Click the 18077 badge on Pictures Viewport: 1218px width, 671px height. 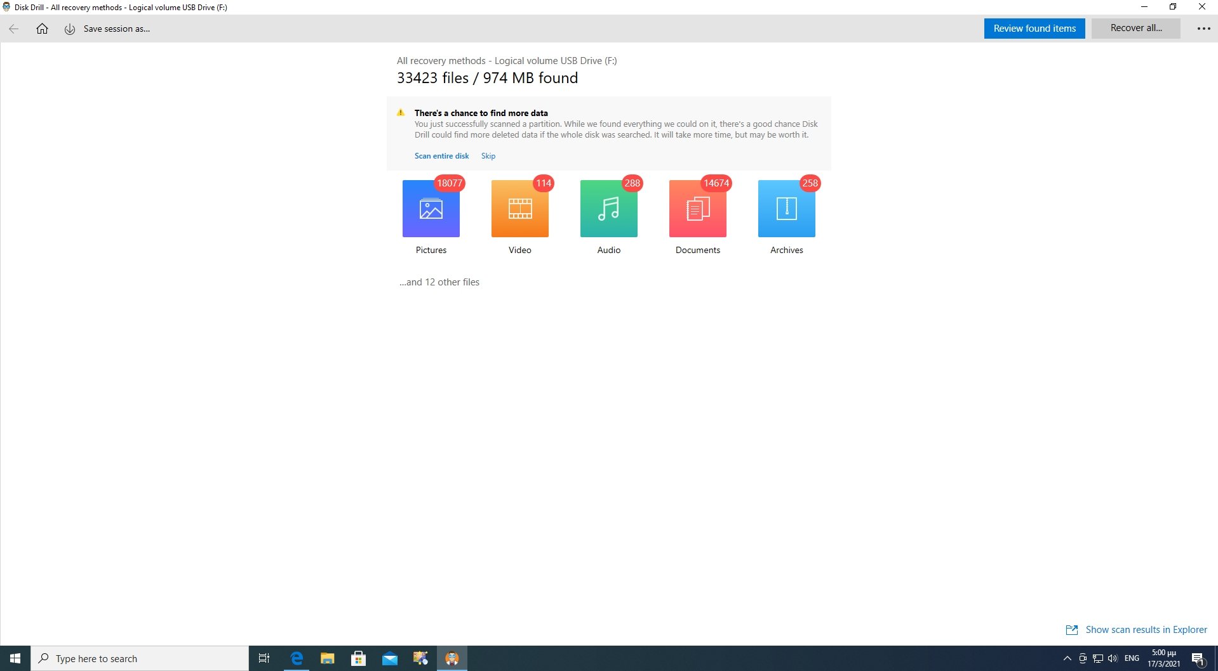(x=450, y=183)
